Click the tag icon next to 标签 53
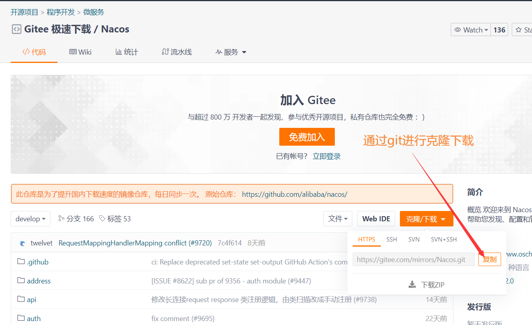The width and height of the screenshot is (532, 325). (102, 219)
